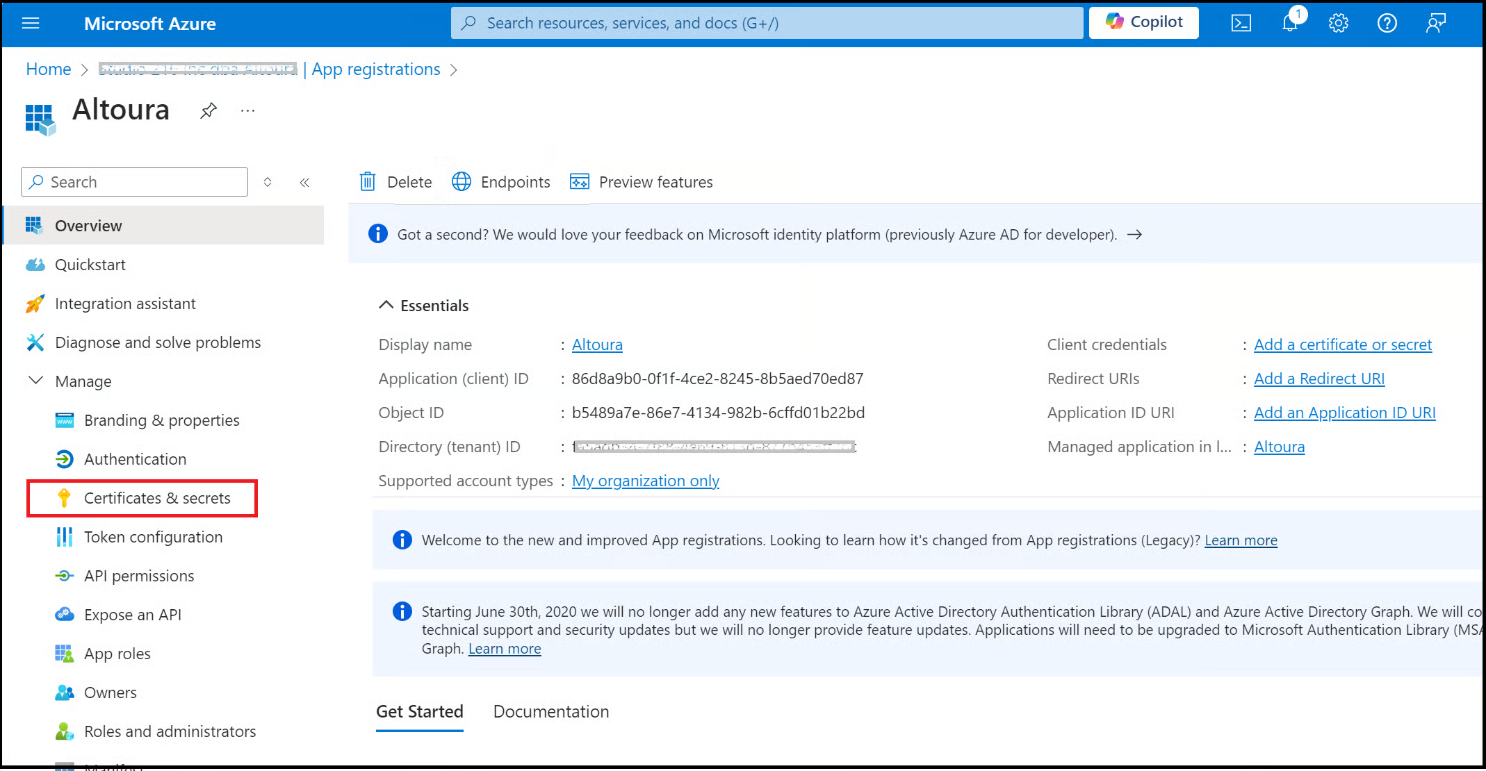This screenshot has height=771, width=1486.
Task: Focus the global search resources box
Action: tap(767, 23)
